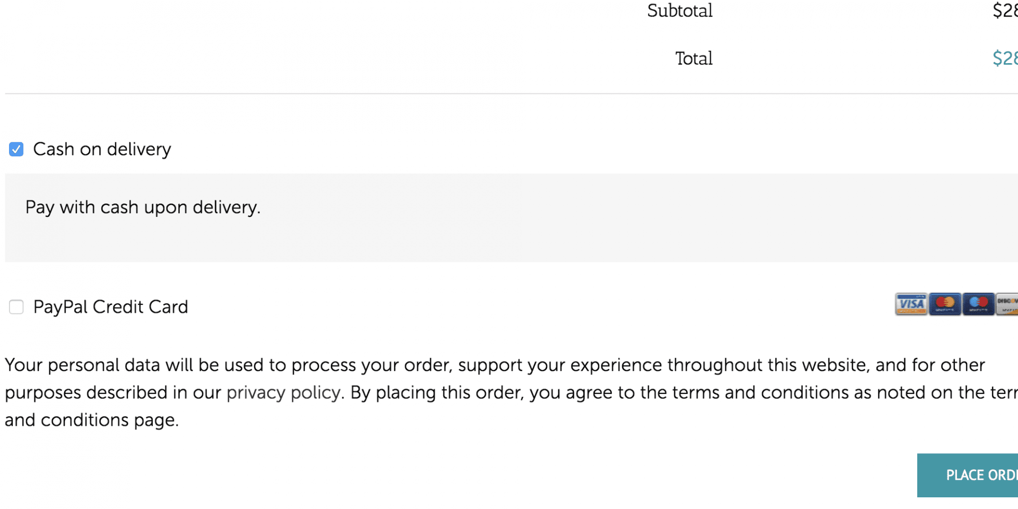The image size is (1018, 509).
Task: Click the 'and conditions page' text
Action: [92, 420]
